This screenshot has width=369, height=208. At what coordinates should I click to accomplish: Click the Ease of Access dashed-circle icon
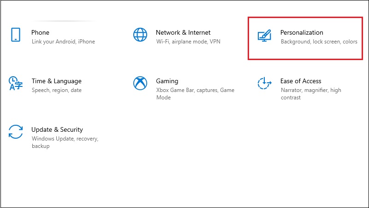(x=264, y=83)
